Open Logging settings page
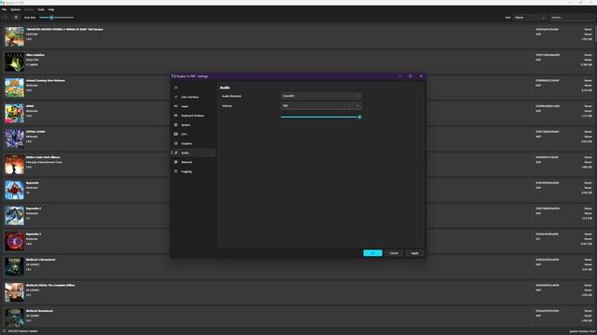The height and width of the screenshot is (335, 597). pyautogui.click(x=193, y=171)
